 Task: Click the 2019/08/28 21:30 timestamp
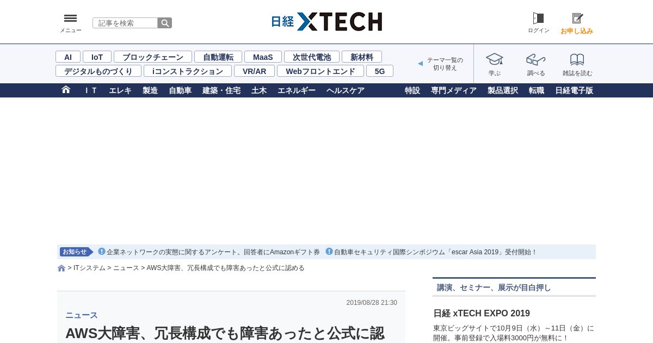pyautogui.click(x=372, y=303)
